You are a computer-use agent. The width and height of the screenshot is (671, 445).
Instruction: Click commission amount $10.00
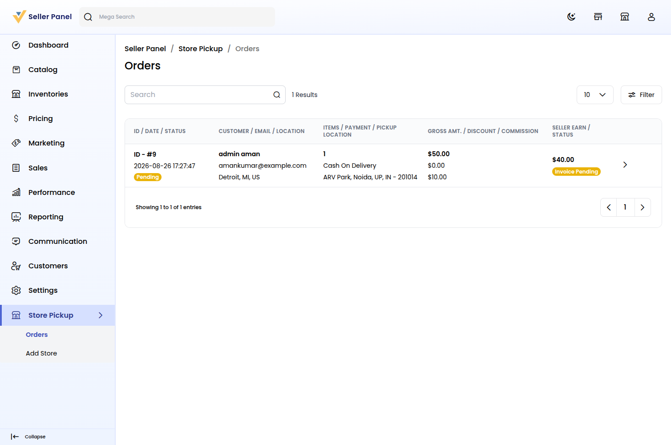[437, 177]
